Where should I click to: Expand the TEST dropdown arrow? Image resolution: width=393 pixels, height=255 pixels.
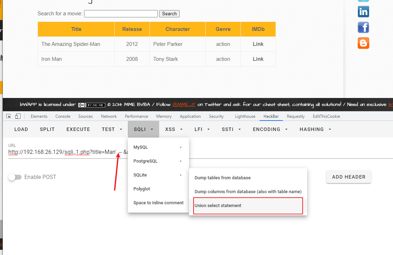click(x=121, y=129)
